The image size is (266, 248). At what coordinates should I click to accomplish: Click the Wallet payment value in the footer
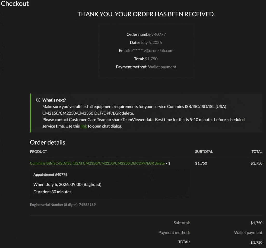point(248,233)
